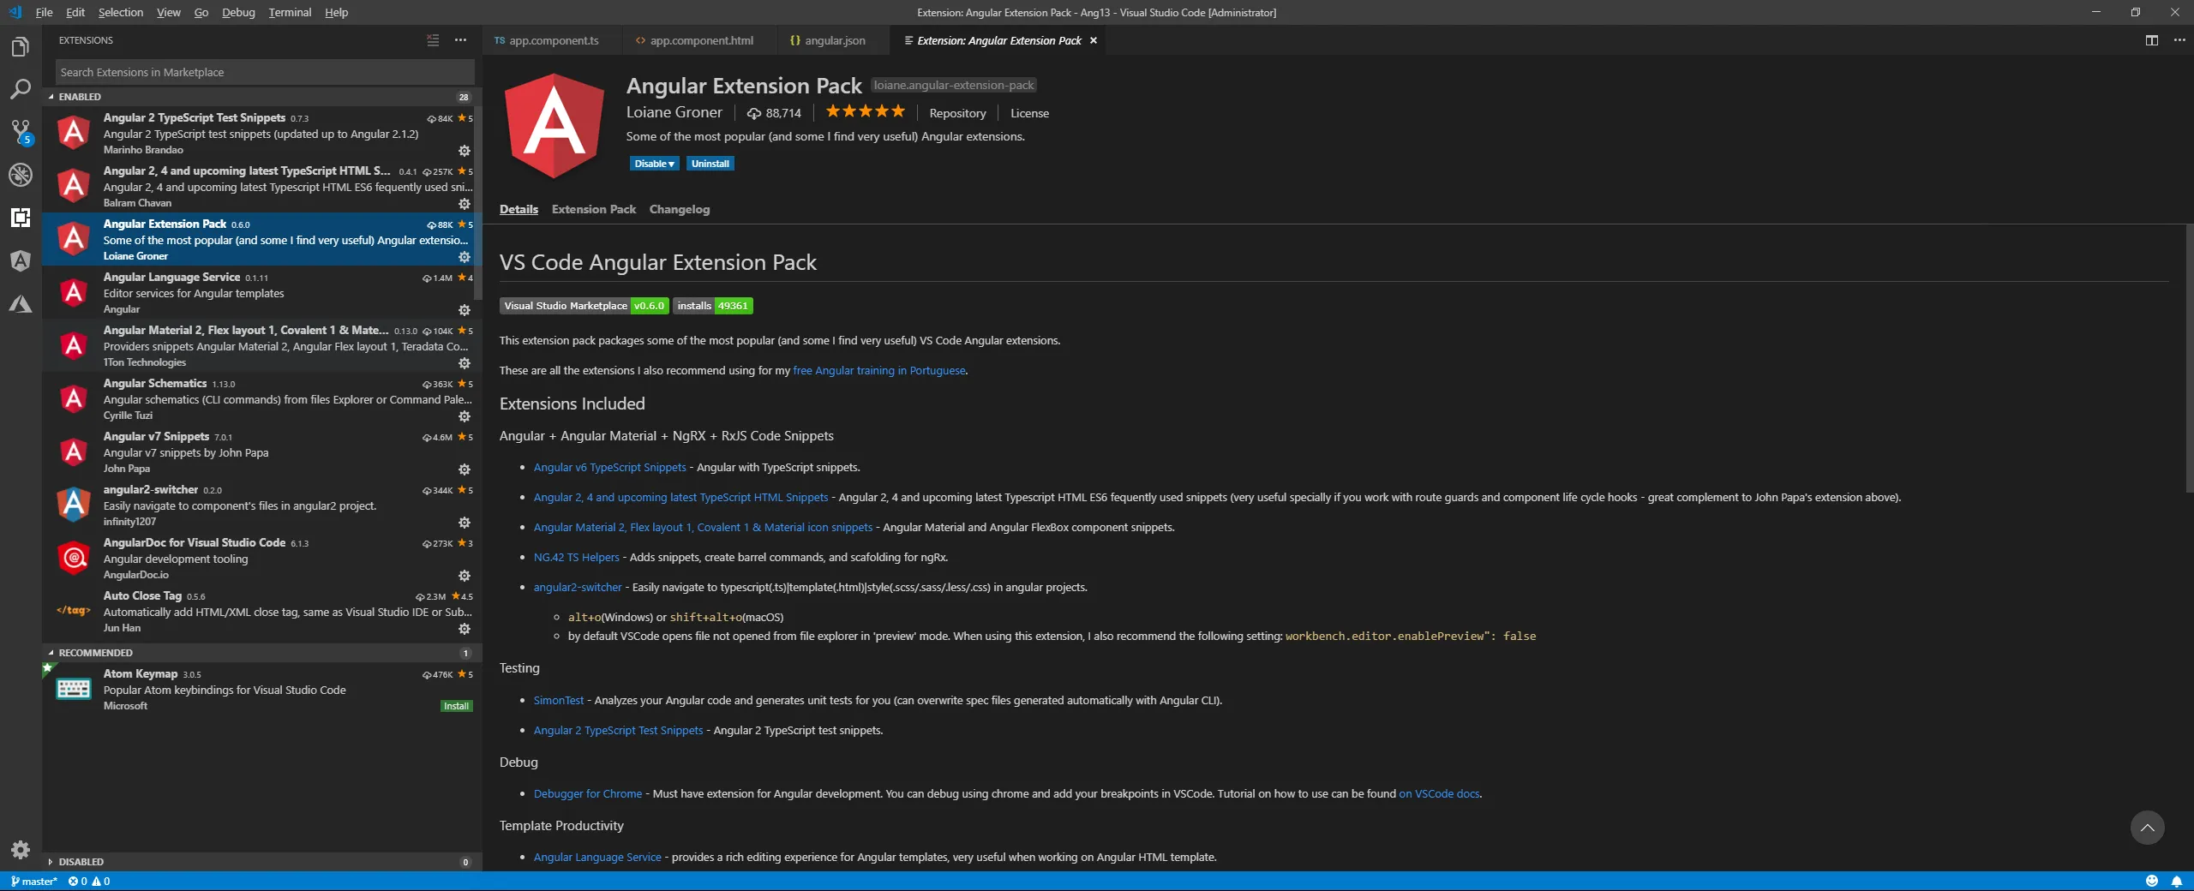The image size is (2194, 891).
Task: Open gear menu for Angular 2 TypeScript Test Snippets
Action: pyautogui.click(x=465, y=151)
